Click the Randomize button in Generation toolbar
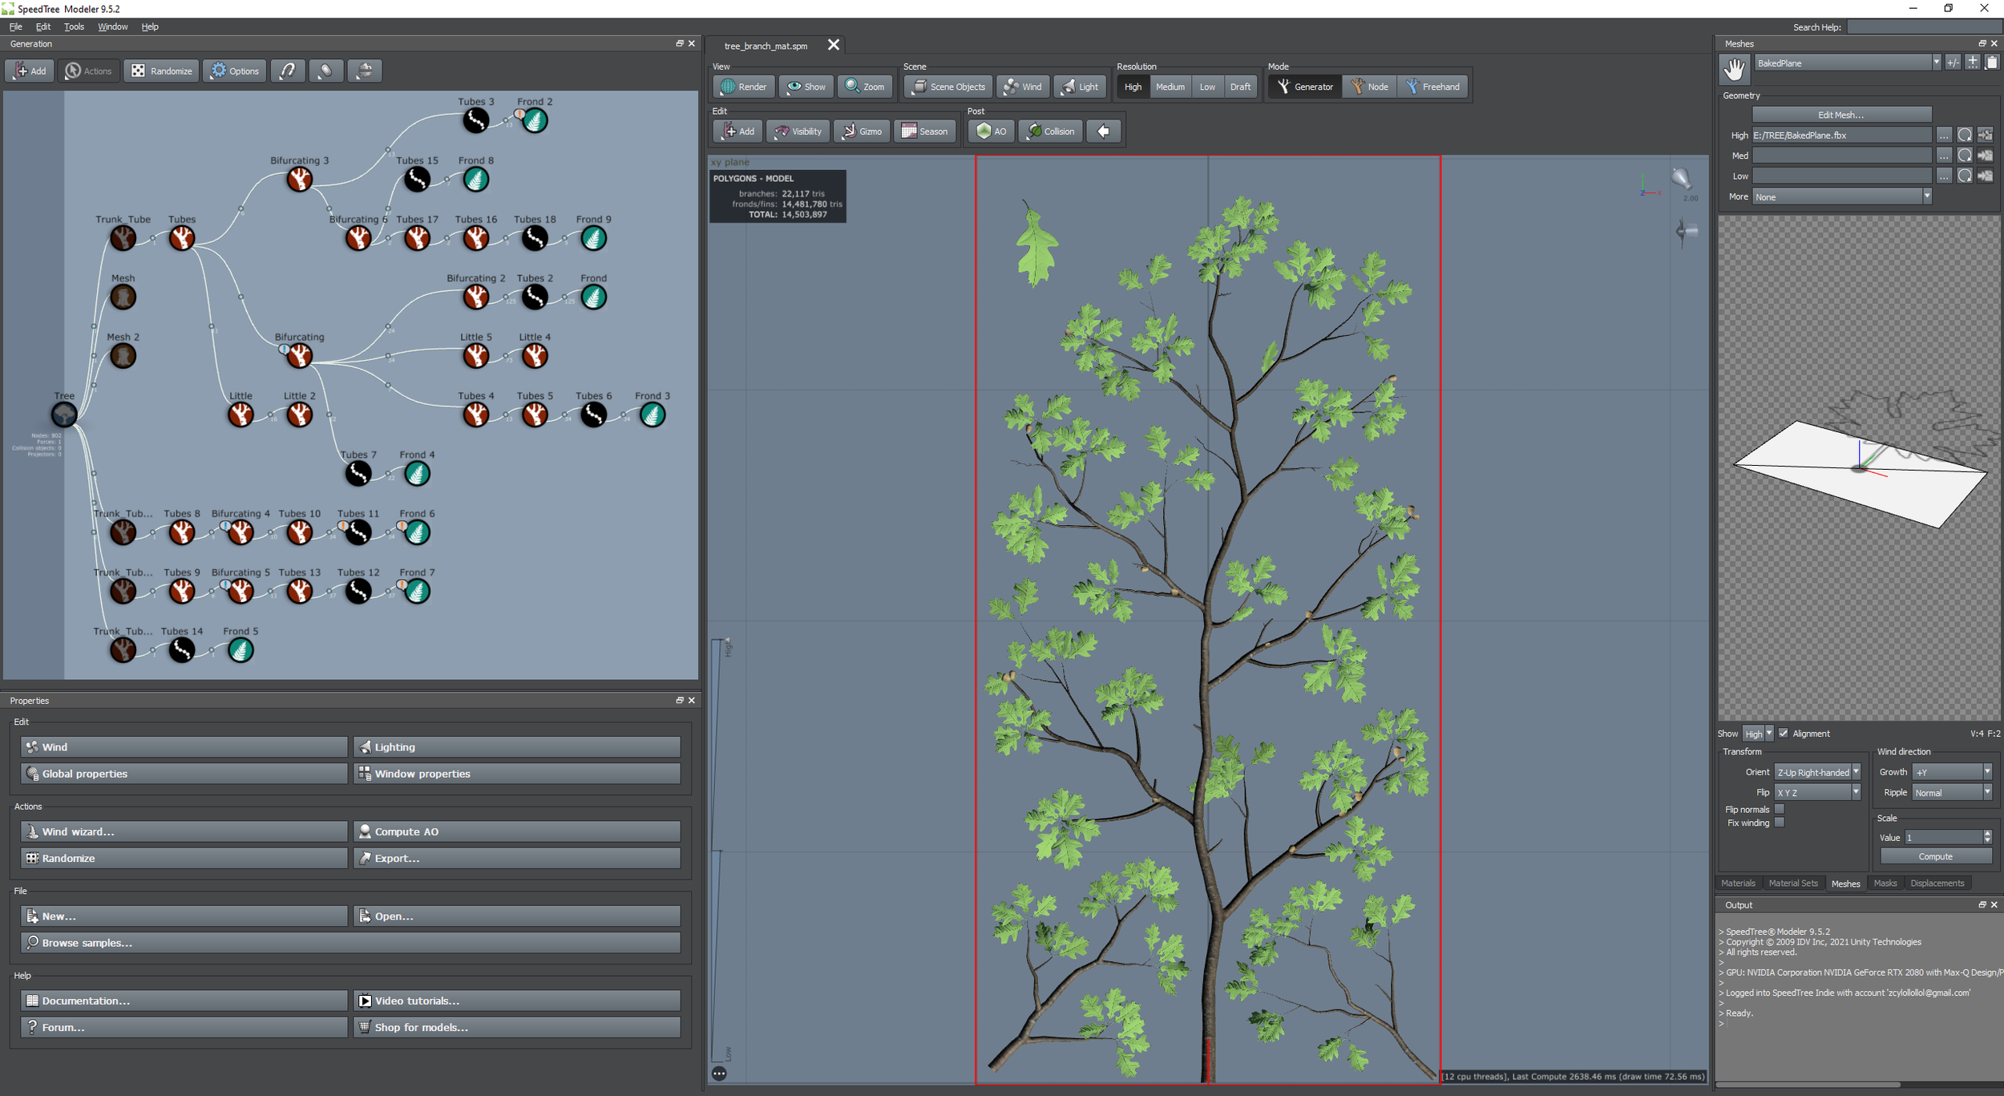The width and height of the screenshot is (2004, 1096). (x=162, y=71)
